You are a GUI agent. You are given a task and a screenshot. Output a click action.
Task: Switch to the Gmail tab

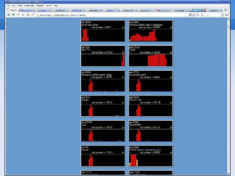point(163,10)
